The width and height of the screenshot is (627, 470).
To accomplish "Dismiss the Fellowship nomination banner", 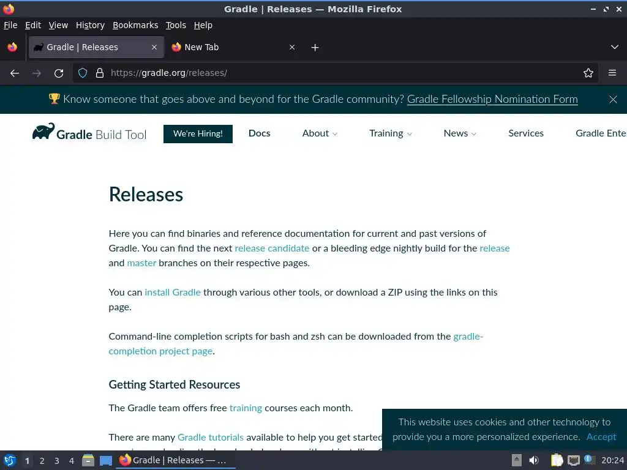I will pos(613,99).
